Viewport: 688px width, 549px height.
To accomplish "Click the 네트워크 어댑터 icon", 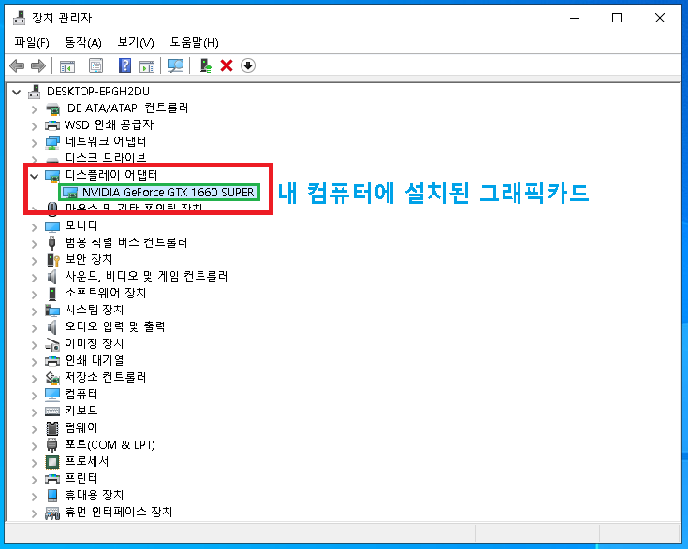I will pyautogui.click(x=52, y=142).
